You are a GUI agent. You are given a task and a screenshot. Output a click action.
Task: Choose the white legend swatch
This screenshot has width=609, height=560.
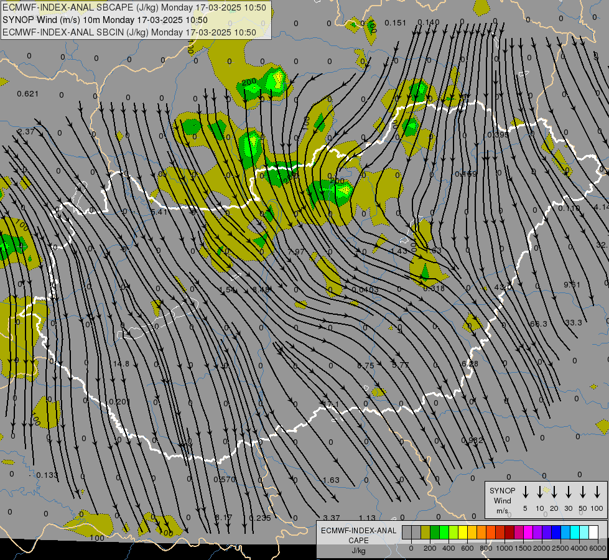click(593, 532)
